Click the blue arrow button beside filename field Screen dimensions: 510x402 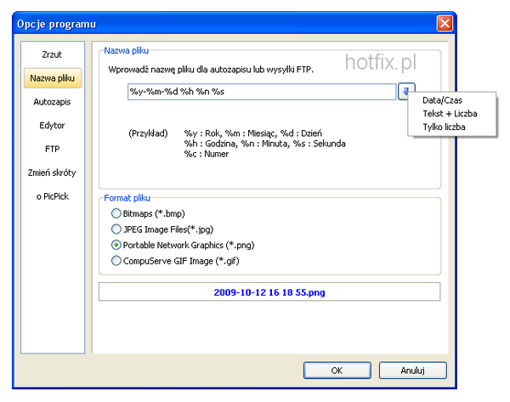click(408, 92)
